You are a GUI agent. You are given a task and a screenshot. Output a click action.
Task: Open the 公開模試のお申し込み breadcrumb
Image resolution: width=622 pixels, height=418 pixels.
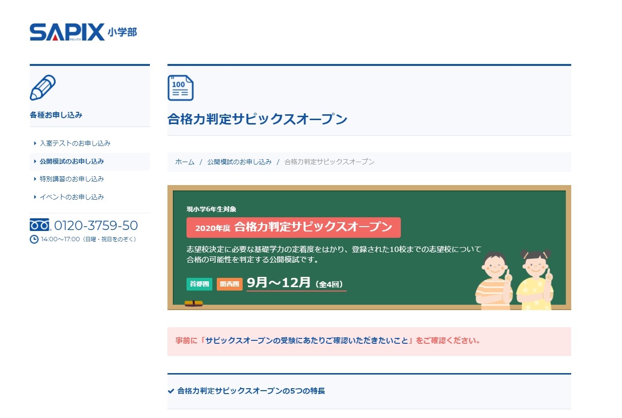point(240,161)
